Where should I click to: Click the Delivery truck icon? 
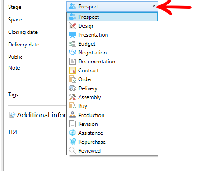(73, 88)
